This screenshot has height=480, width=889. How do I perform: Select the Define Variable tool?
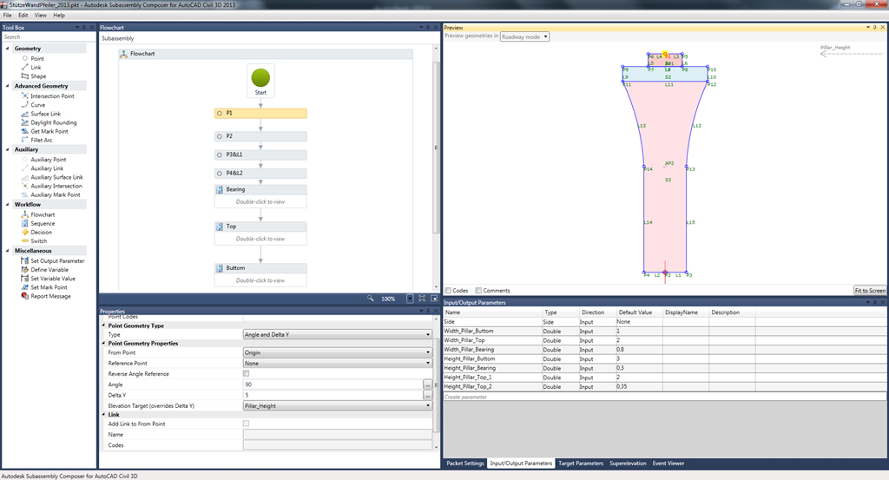pos(49,270)
